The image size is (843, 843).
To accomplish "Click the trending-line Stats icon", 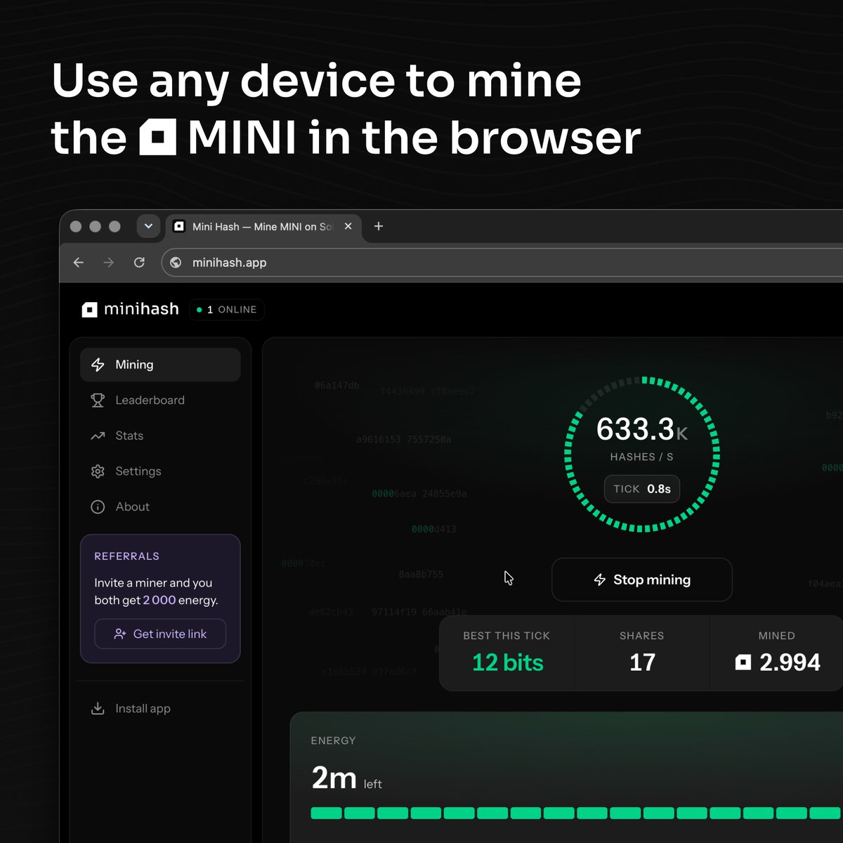I will pyautogui.click(x=98, y=436).
